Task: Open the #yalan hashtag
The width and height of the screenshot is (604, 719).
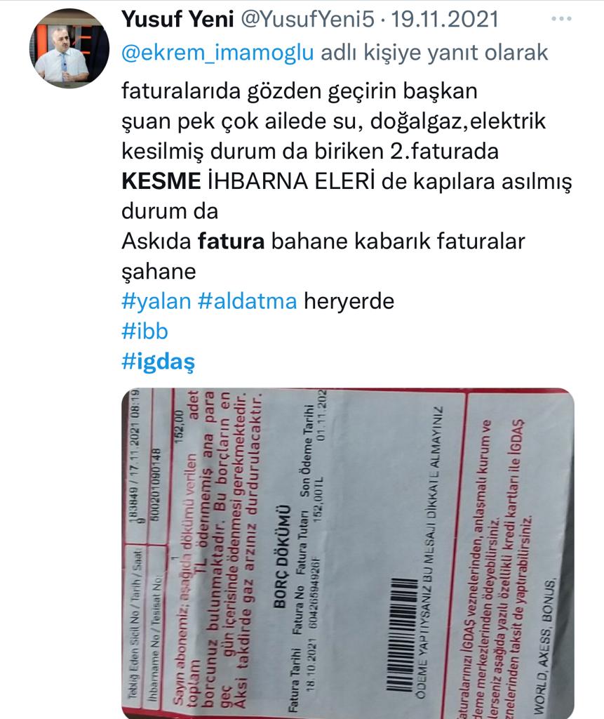Action: point(156,301)
